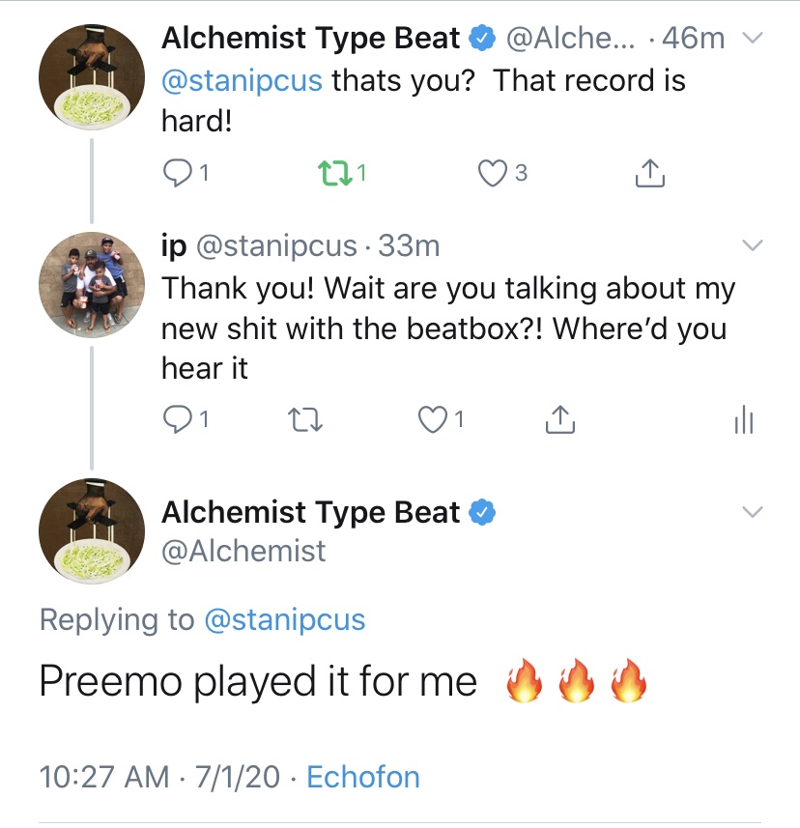The width and height of the screenshot is (800, 828).
Task: Share Alchemist's first tweet
Action: point(649,173)
